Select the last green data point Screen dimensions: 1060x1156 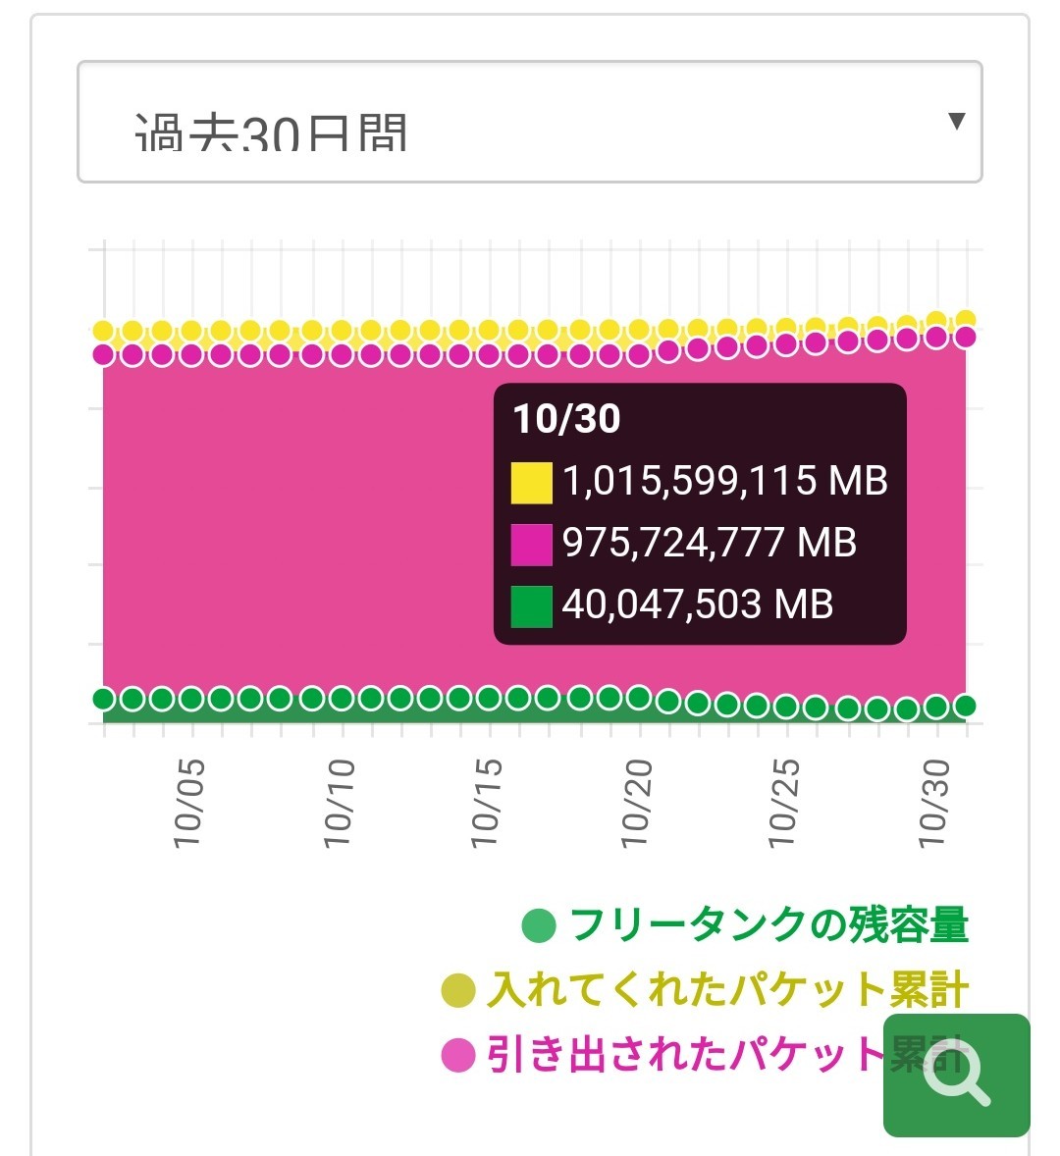pyautogui.click(x=966, y=706)
